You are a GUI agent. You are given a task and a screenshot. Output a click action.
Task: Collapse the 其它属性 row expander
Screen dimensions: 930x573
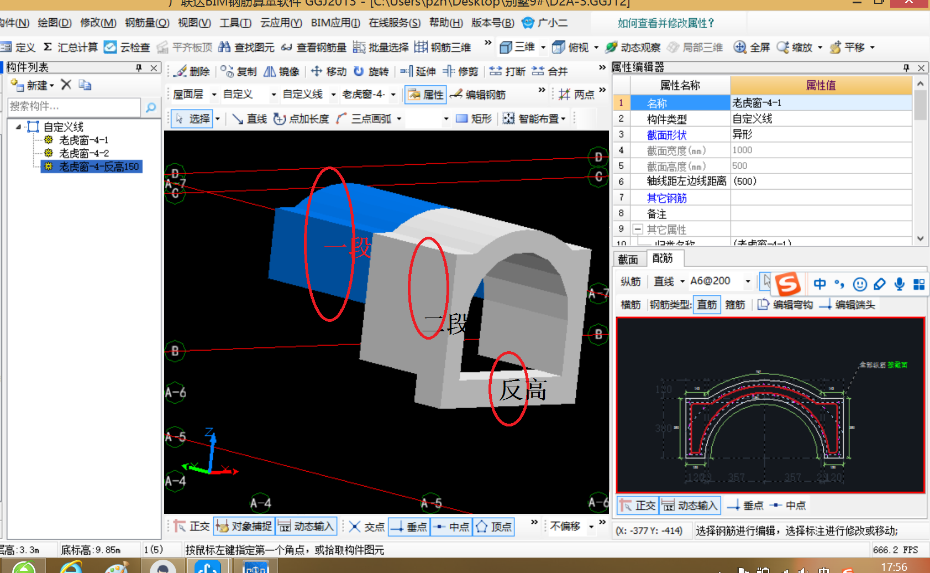[638, 229]
